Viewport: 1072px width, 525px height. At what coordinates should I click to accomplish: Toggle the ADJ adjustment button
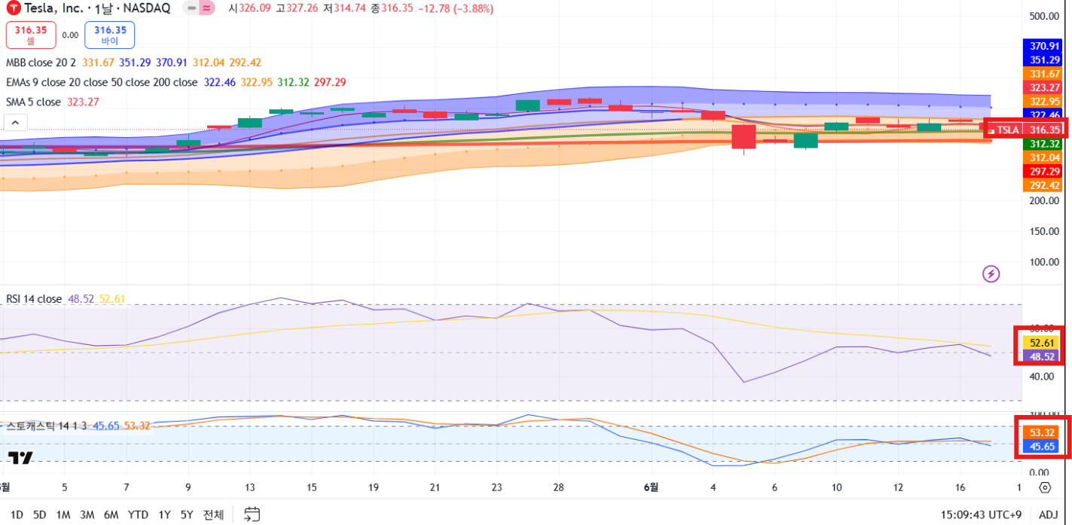[x=1048, y=514]
